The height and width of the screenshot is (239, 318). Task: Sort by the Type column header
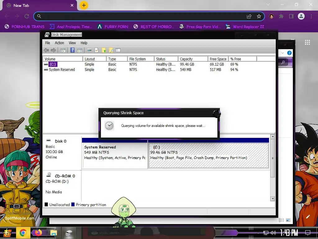(117, 59)
